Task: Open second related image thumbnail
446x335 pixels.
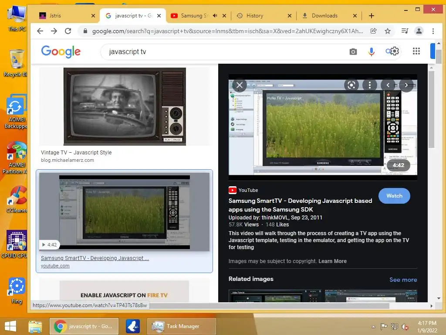Action: 371,296
